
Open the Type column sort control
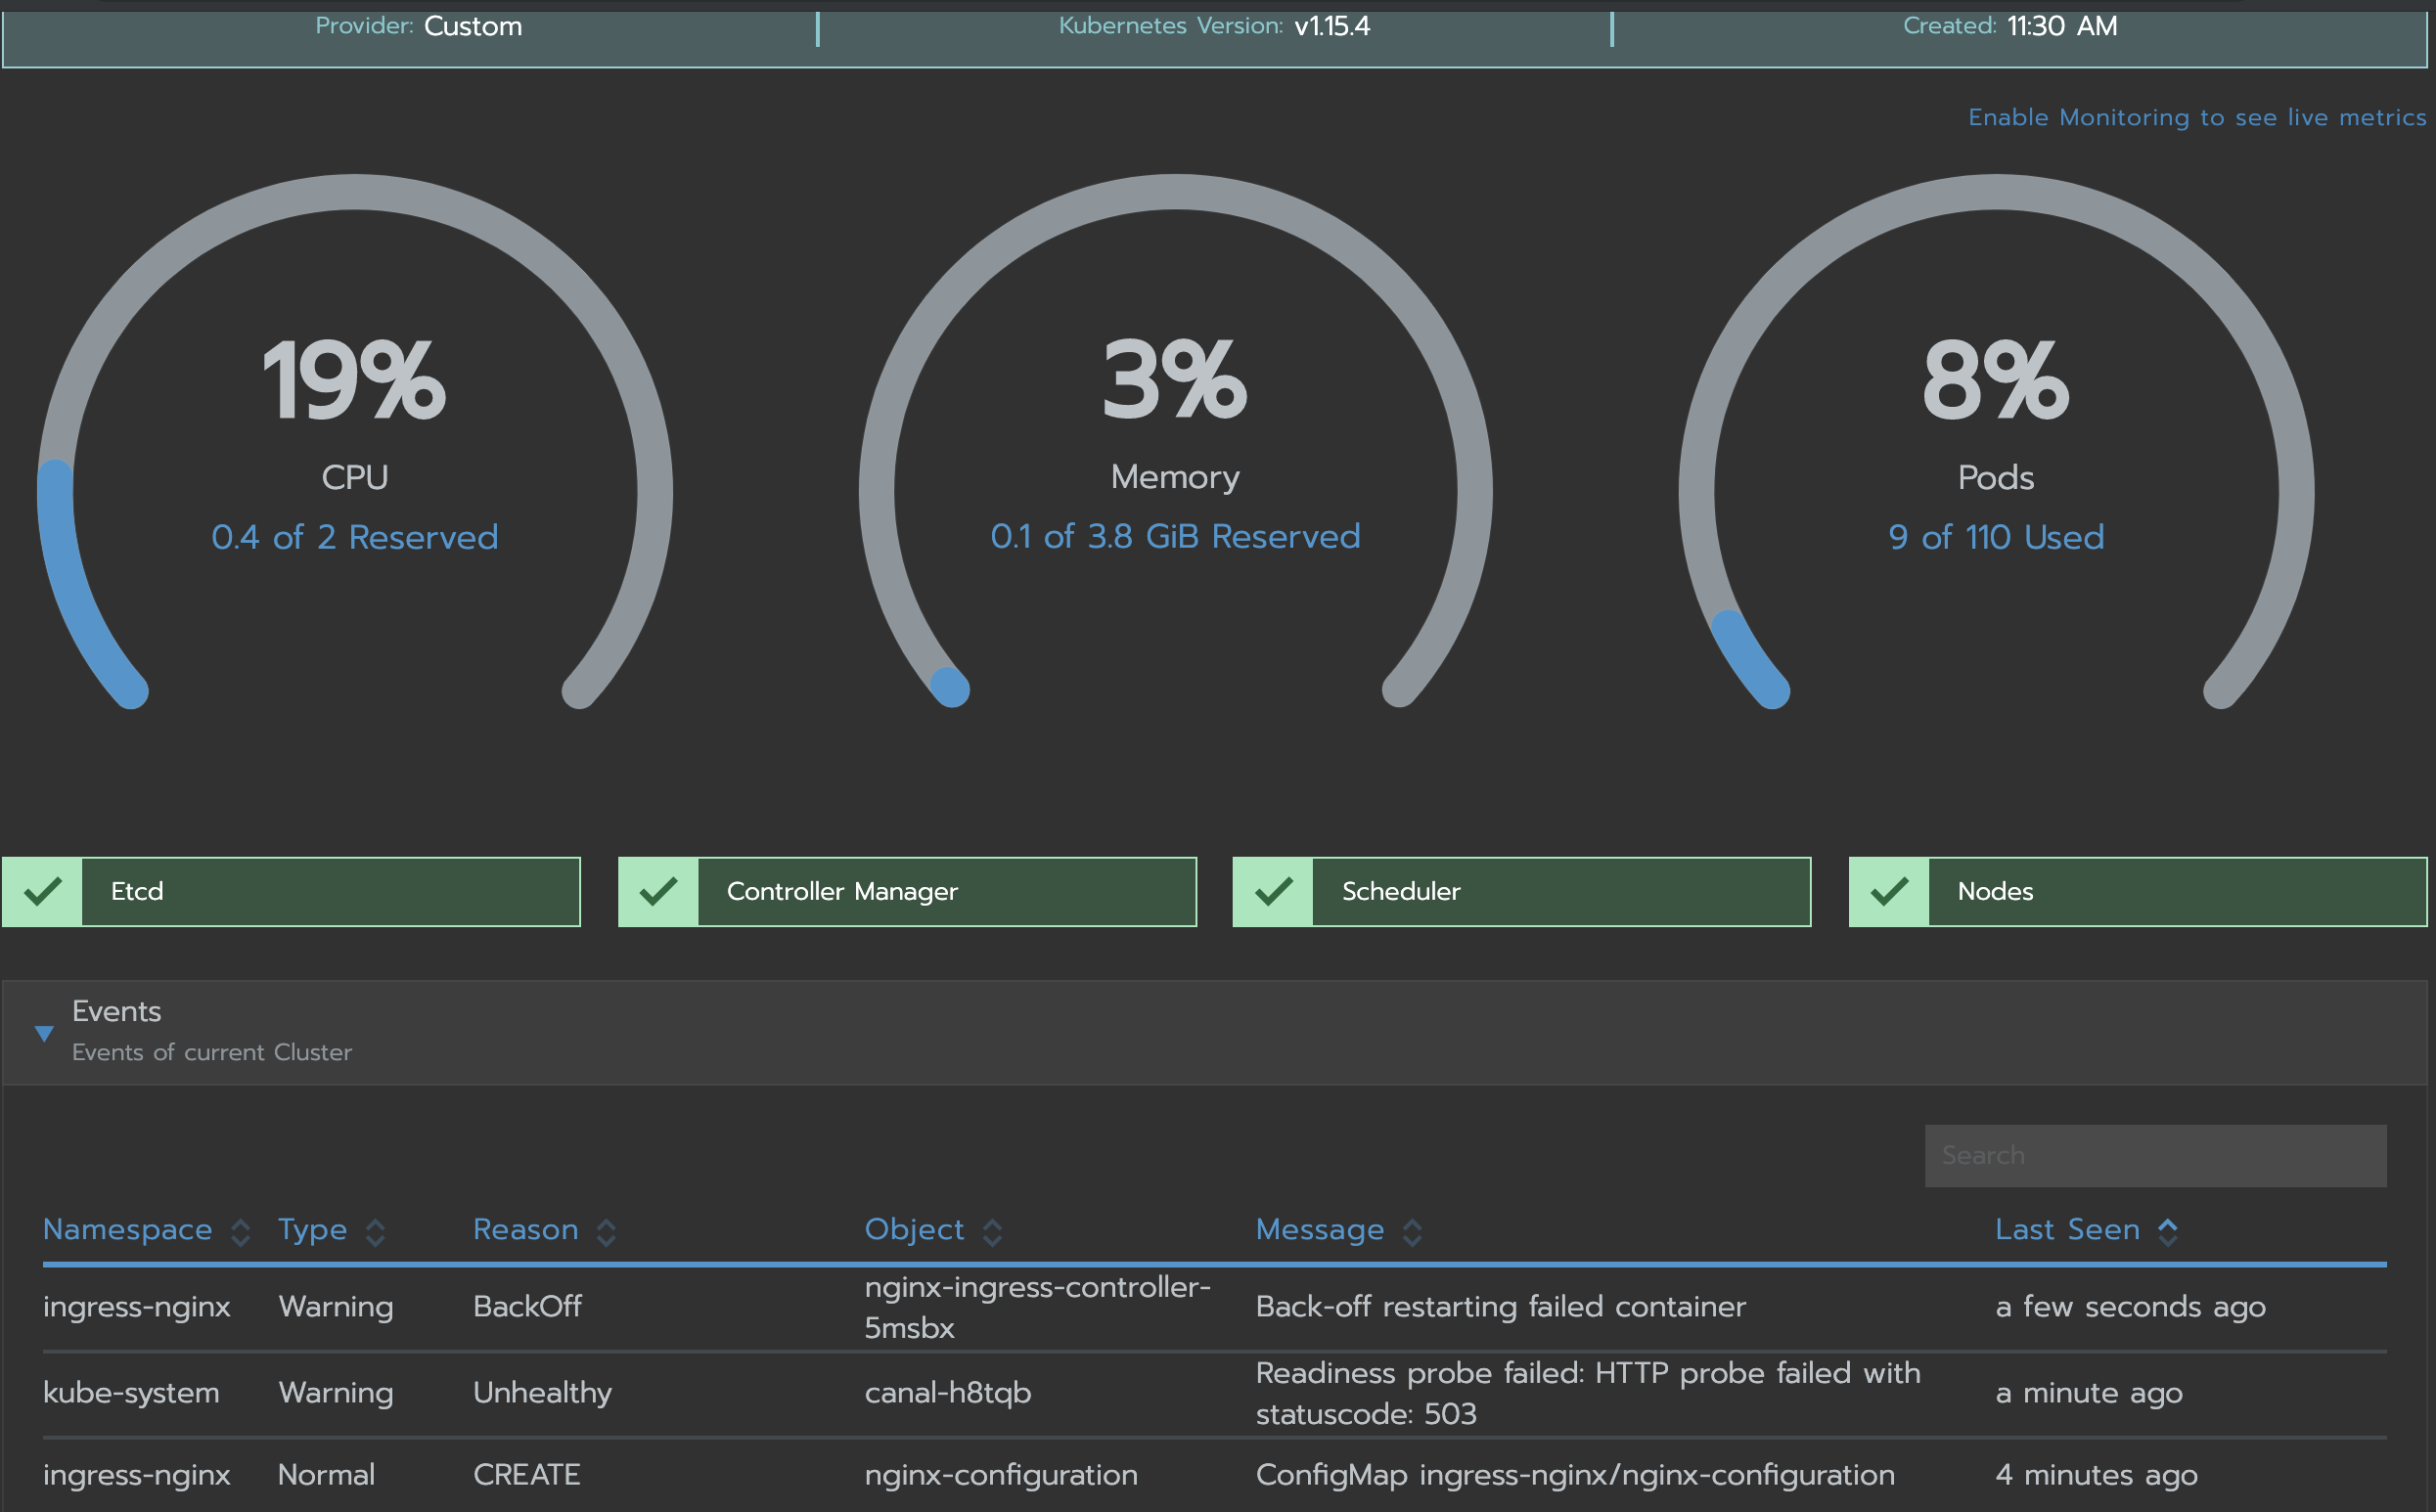376,1230
